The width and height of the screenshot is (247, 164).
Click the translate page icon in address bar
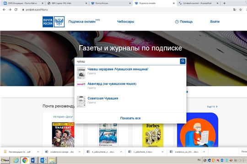coord(235,10)
